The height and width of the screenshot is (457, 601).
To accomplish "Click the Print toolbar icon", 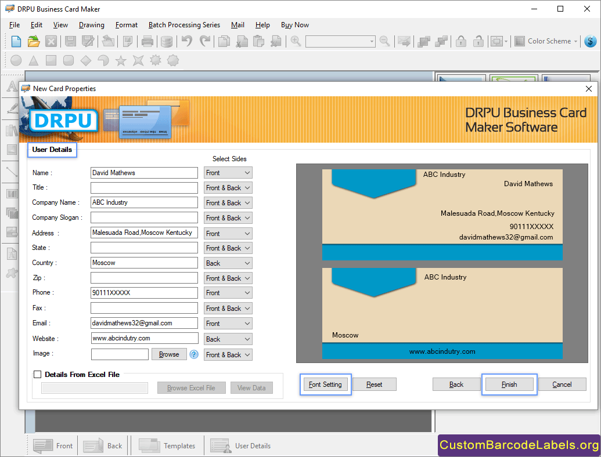I will (147, 41).
